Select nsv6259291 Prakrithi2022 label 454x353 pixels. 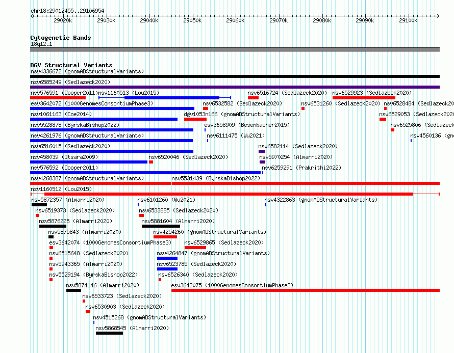click(301, 168)
